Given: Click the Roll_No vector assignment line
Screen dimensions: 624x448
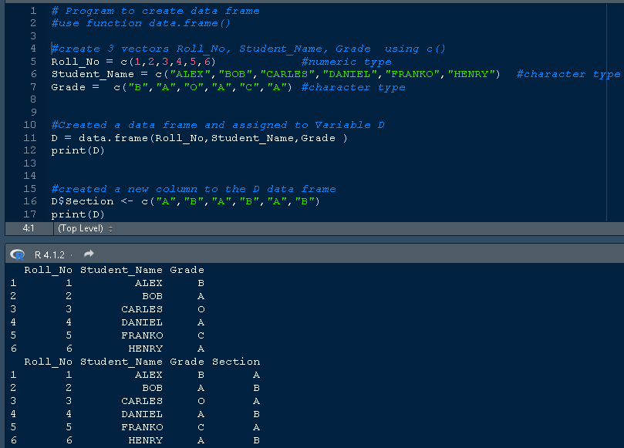Looking at the screenshot, I should pyautogui.click(x=133, y=62).
